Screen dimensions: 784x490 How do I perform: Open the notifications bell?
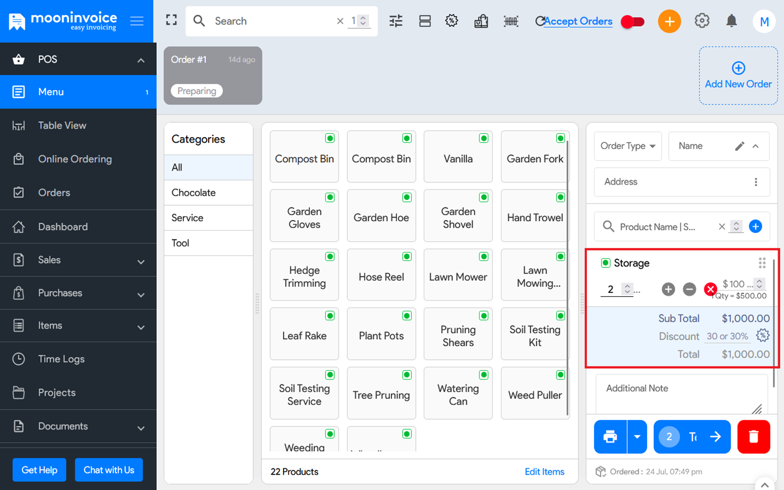[731, 21]
